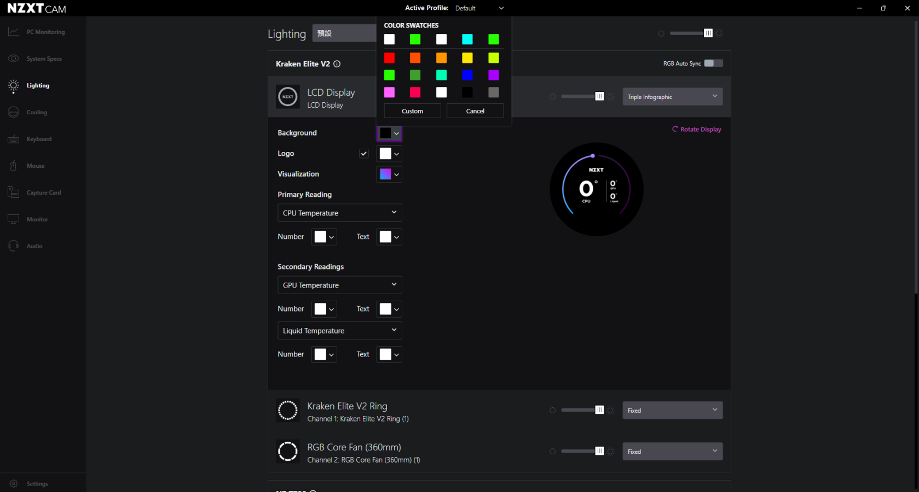Open the CPU Temperature primary reading dropdown

click(x=339, y=213)
